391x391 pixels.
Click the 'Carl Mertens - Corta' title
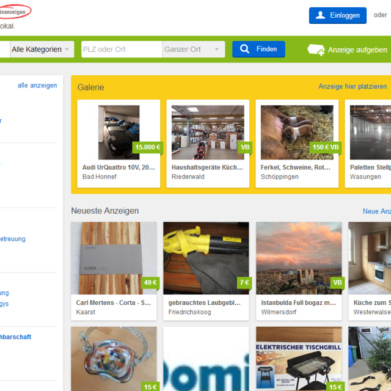114,303
